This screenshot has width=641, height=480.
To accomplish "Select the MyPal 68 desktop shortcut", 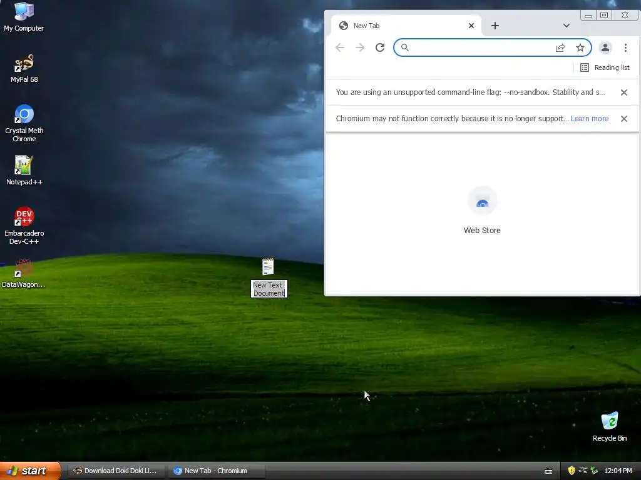I will [24, 68].
